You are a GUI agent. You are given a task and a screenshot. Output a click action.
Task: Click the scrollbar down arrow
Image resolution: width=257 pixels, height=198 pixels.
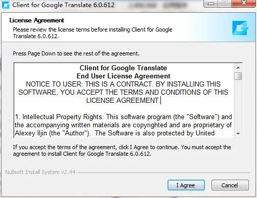point(238,133)
